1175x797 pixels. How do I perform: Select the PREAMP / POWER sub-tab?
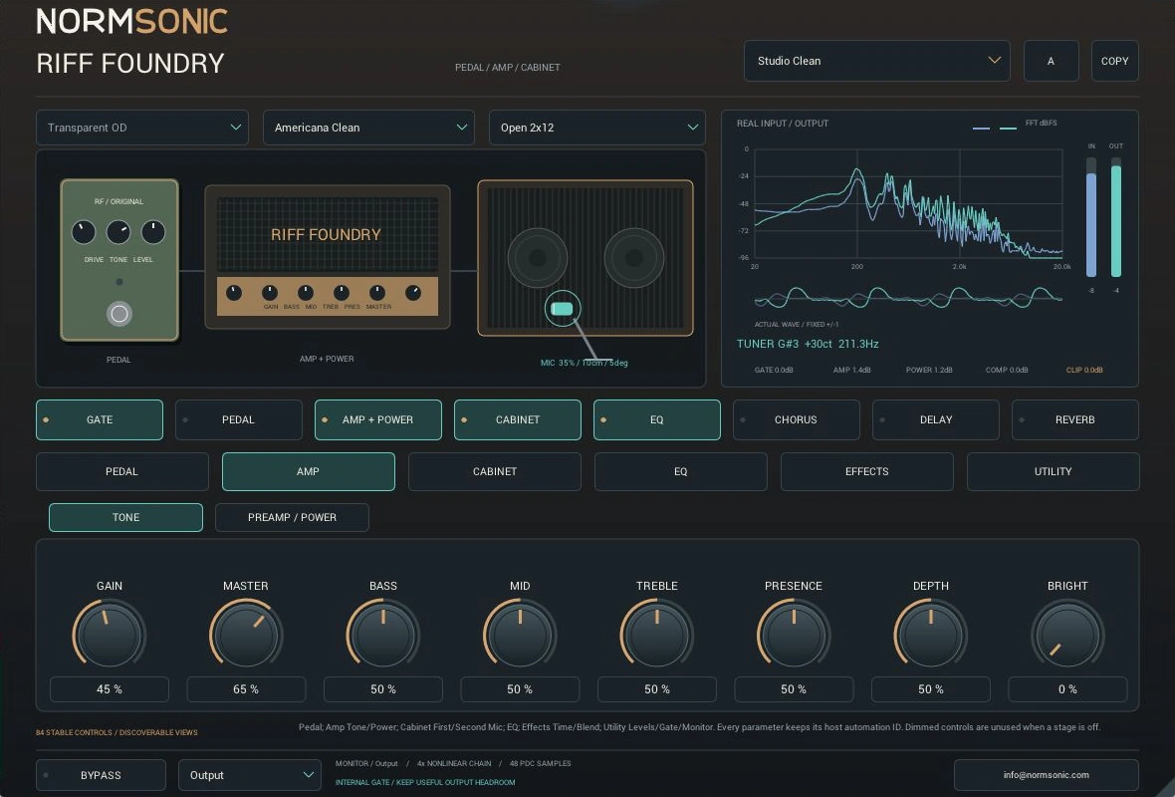coord(292,517)
